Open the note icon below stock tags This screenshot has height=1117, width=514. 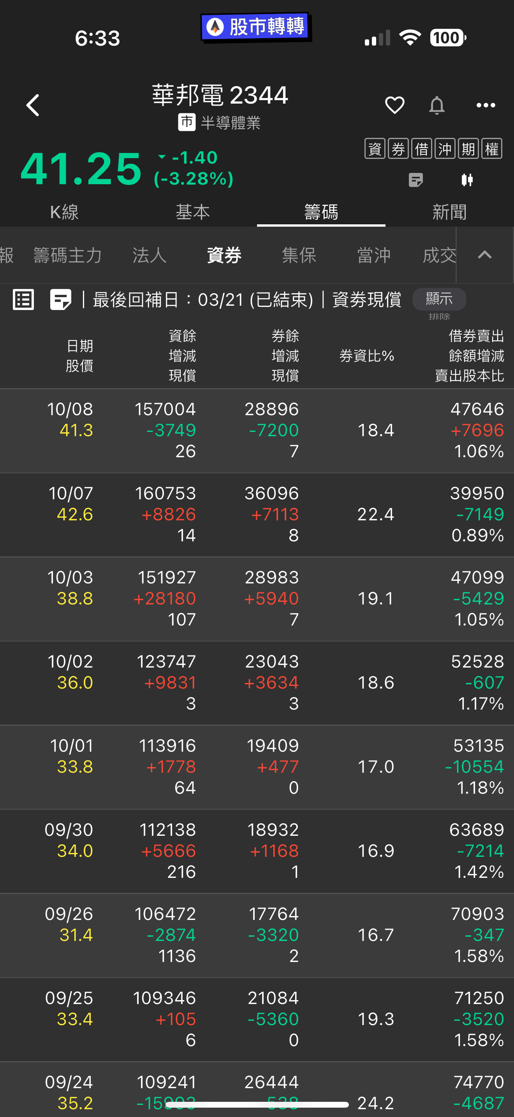415,180
